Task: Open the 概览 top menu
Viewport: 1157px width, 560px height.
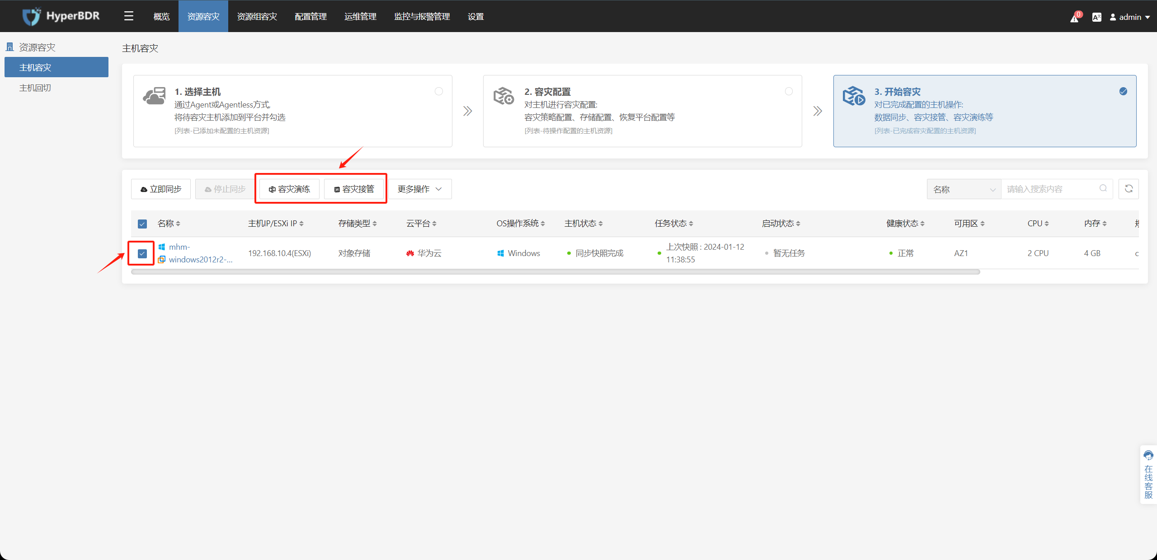Action: (x=161, y=16)
